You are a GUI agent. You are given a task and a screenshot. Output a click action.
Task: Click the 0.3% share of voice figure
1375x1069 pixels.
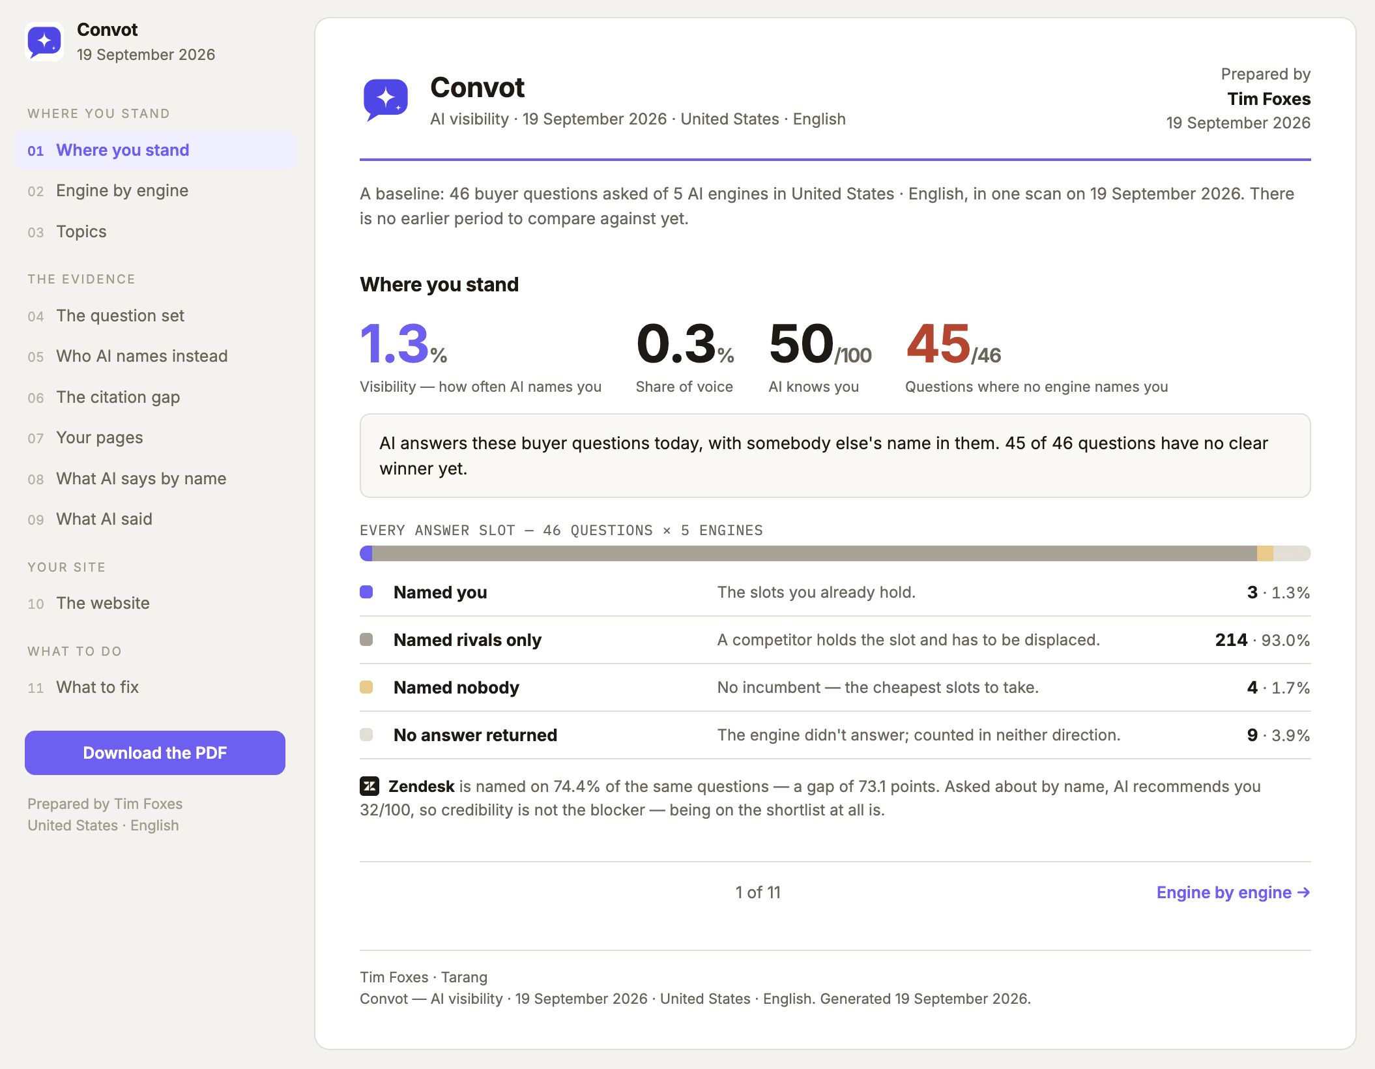[685, 344]
